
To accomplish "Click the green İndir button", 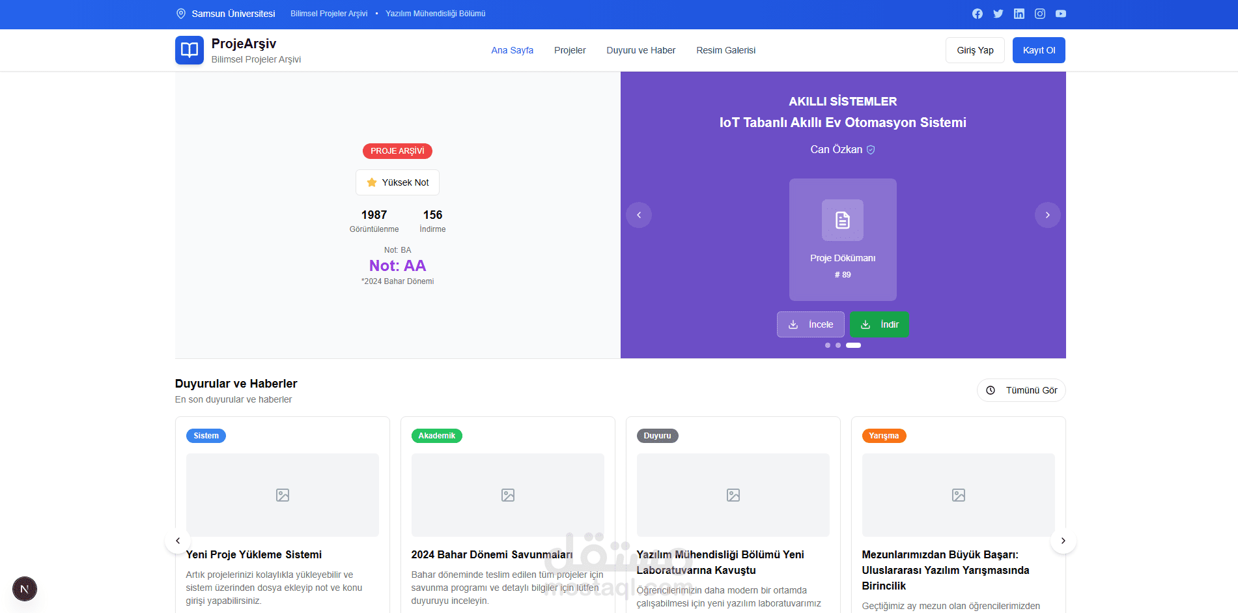I will (x=879, y=324).
